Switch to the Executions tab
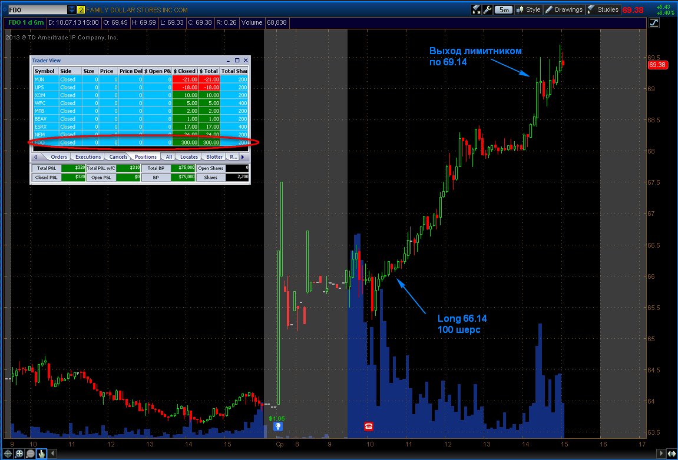 88,157
